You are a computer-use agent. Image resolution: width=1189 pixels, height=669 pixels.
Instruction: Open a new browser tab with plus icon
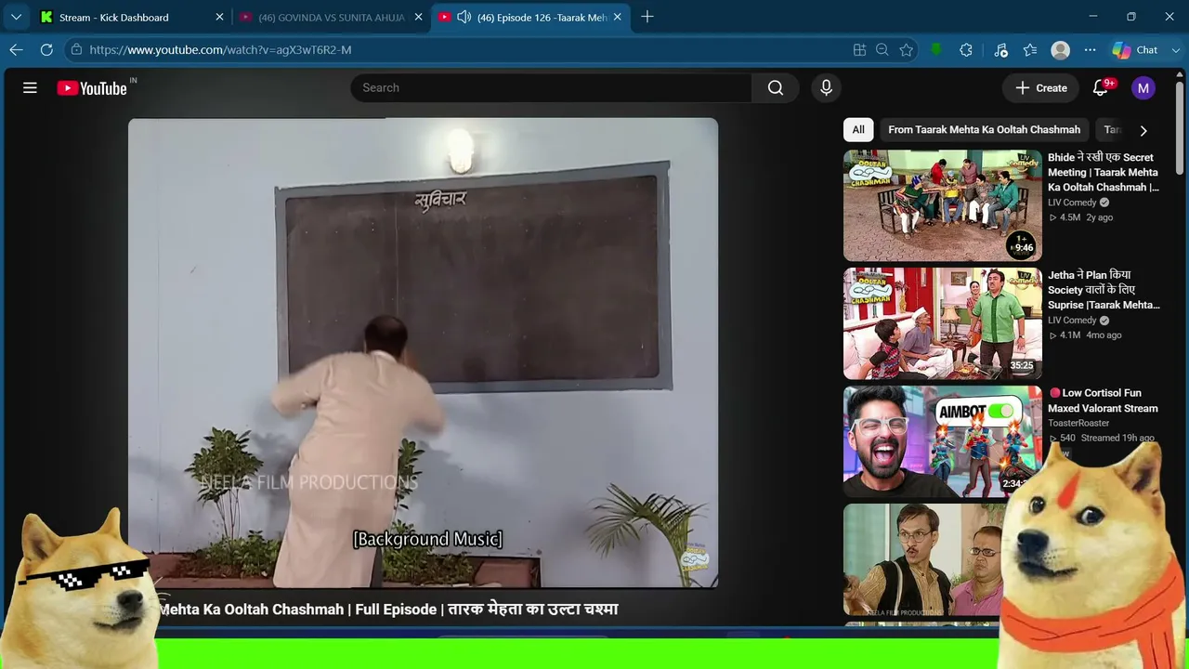(647, 17)
